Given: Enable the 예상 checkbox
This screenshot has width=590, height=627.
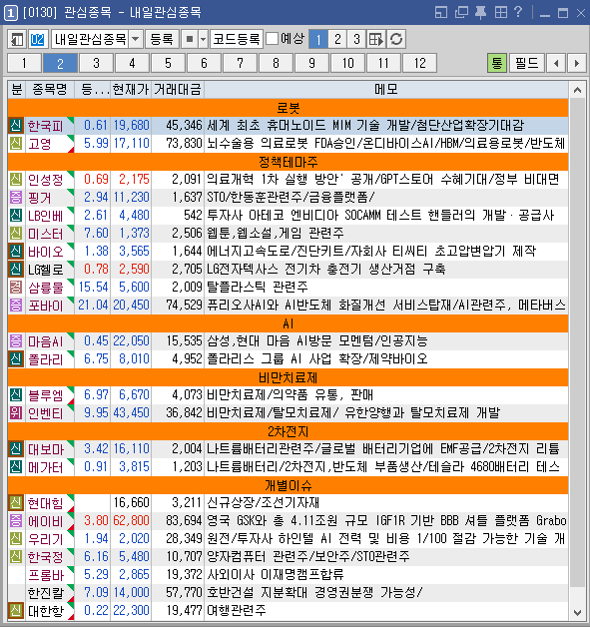Looking at the screenshot, I should click(273, 39).
